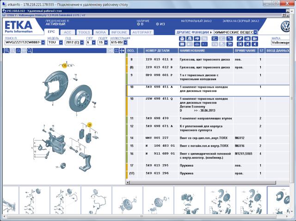Click the parts table vertical scrollbar

click(291, 99)
